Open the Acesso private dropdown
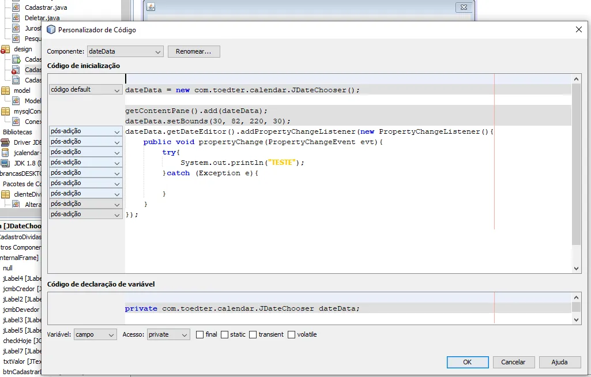 tap(168, 334)
